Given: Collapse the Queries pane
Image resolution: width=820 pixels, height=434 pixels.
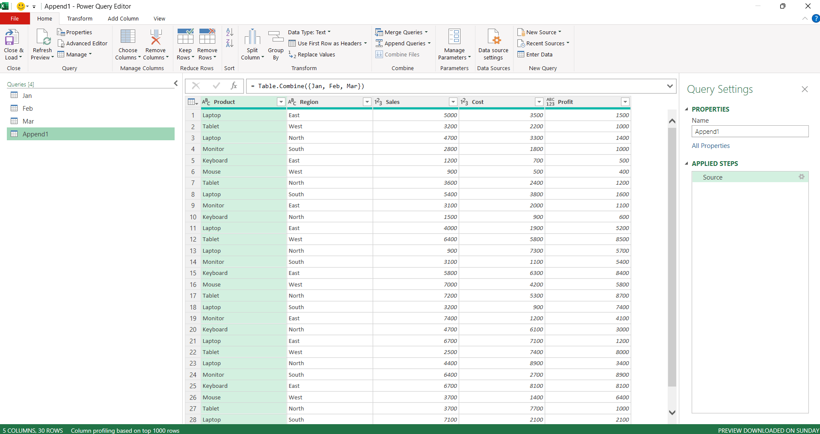Looking at the screenshot, I should pyautogui.click(x=175, y=83).
